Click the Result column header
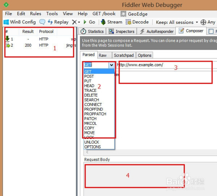This screenshot has height=196, width=217. [28, 31]
